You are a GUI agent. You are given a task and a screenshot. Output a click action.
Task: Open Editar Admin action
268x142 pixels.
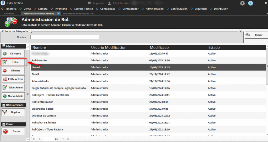click(x=13, y=87)
